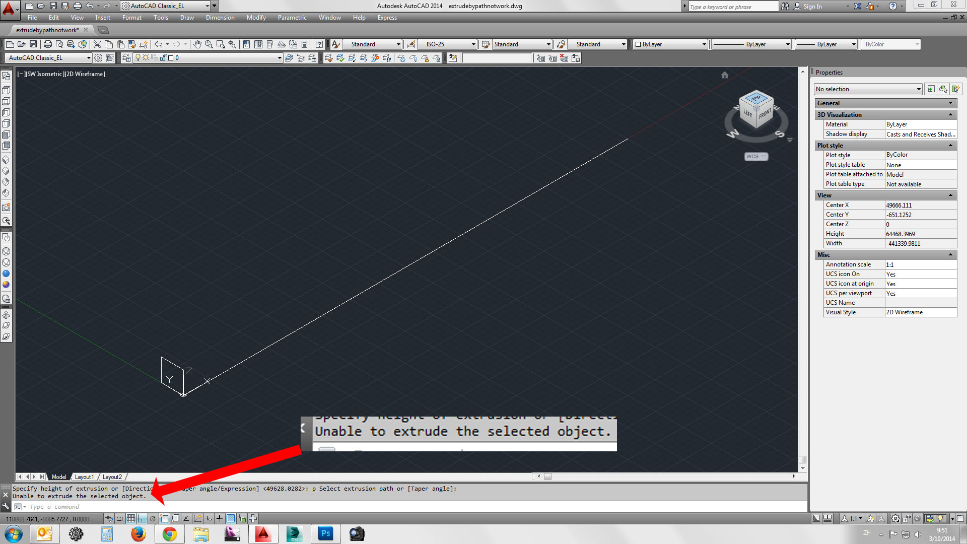This screenshot has height=544, width=967.
Task: Open the Help question mark icon
Action: [319, 44]
